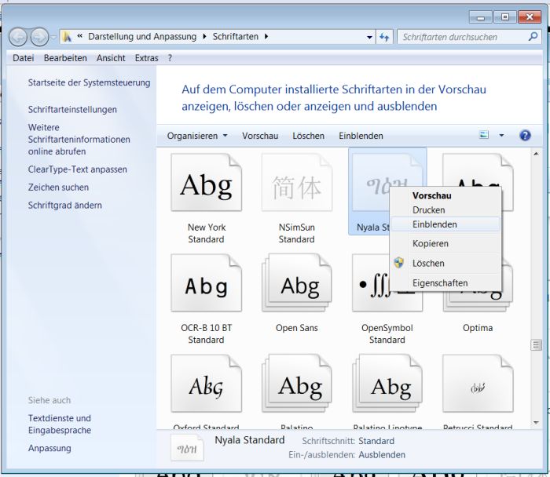Choose Einblenden in the context menu
Screen dimensions: 550x477
click(x=445, y=224)
